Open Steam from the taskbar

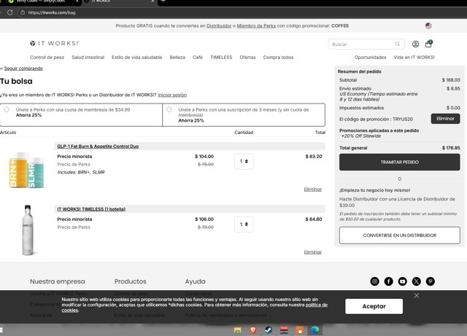tap(269, 329)
